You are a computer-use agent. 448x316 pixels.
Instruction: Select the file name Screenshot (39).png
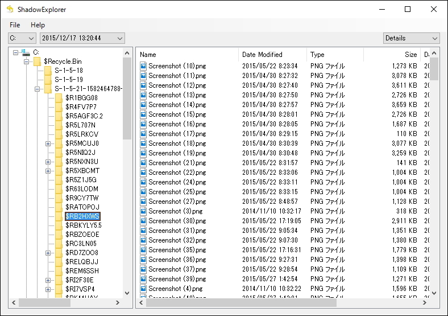177,279
